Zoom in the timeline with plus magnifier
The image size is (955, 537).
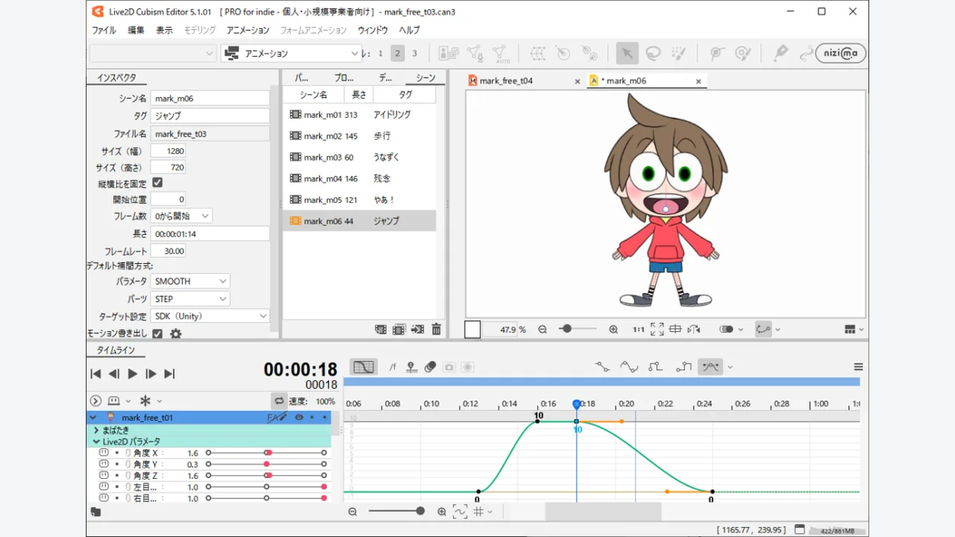coord(442,512)
